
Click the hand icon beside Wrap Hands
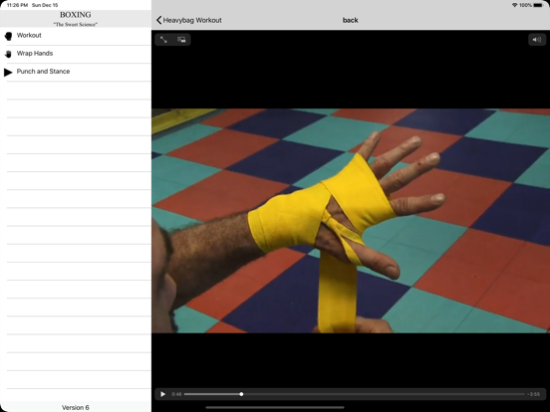[8, 54]
